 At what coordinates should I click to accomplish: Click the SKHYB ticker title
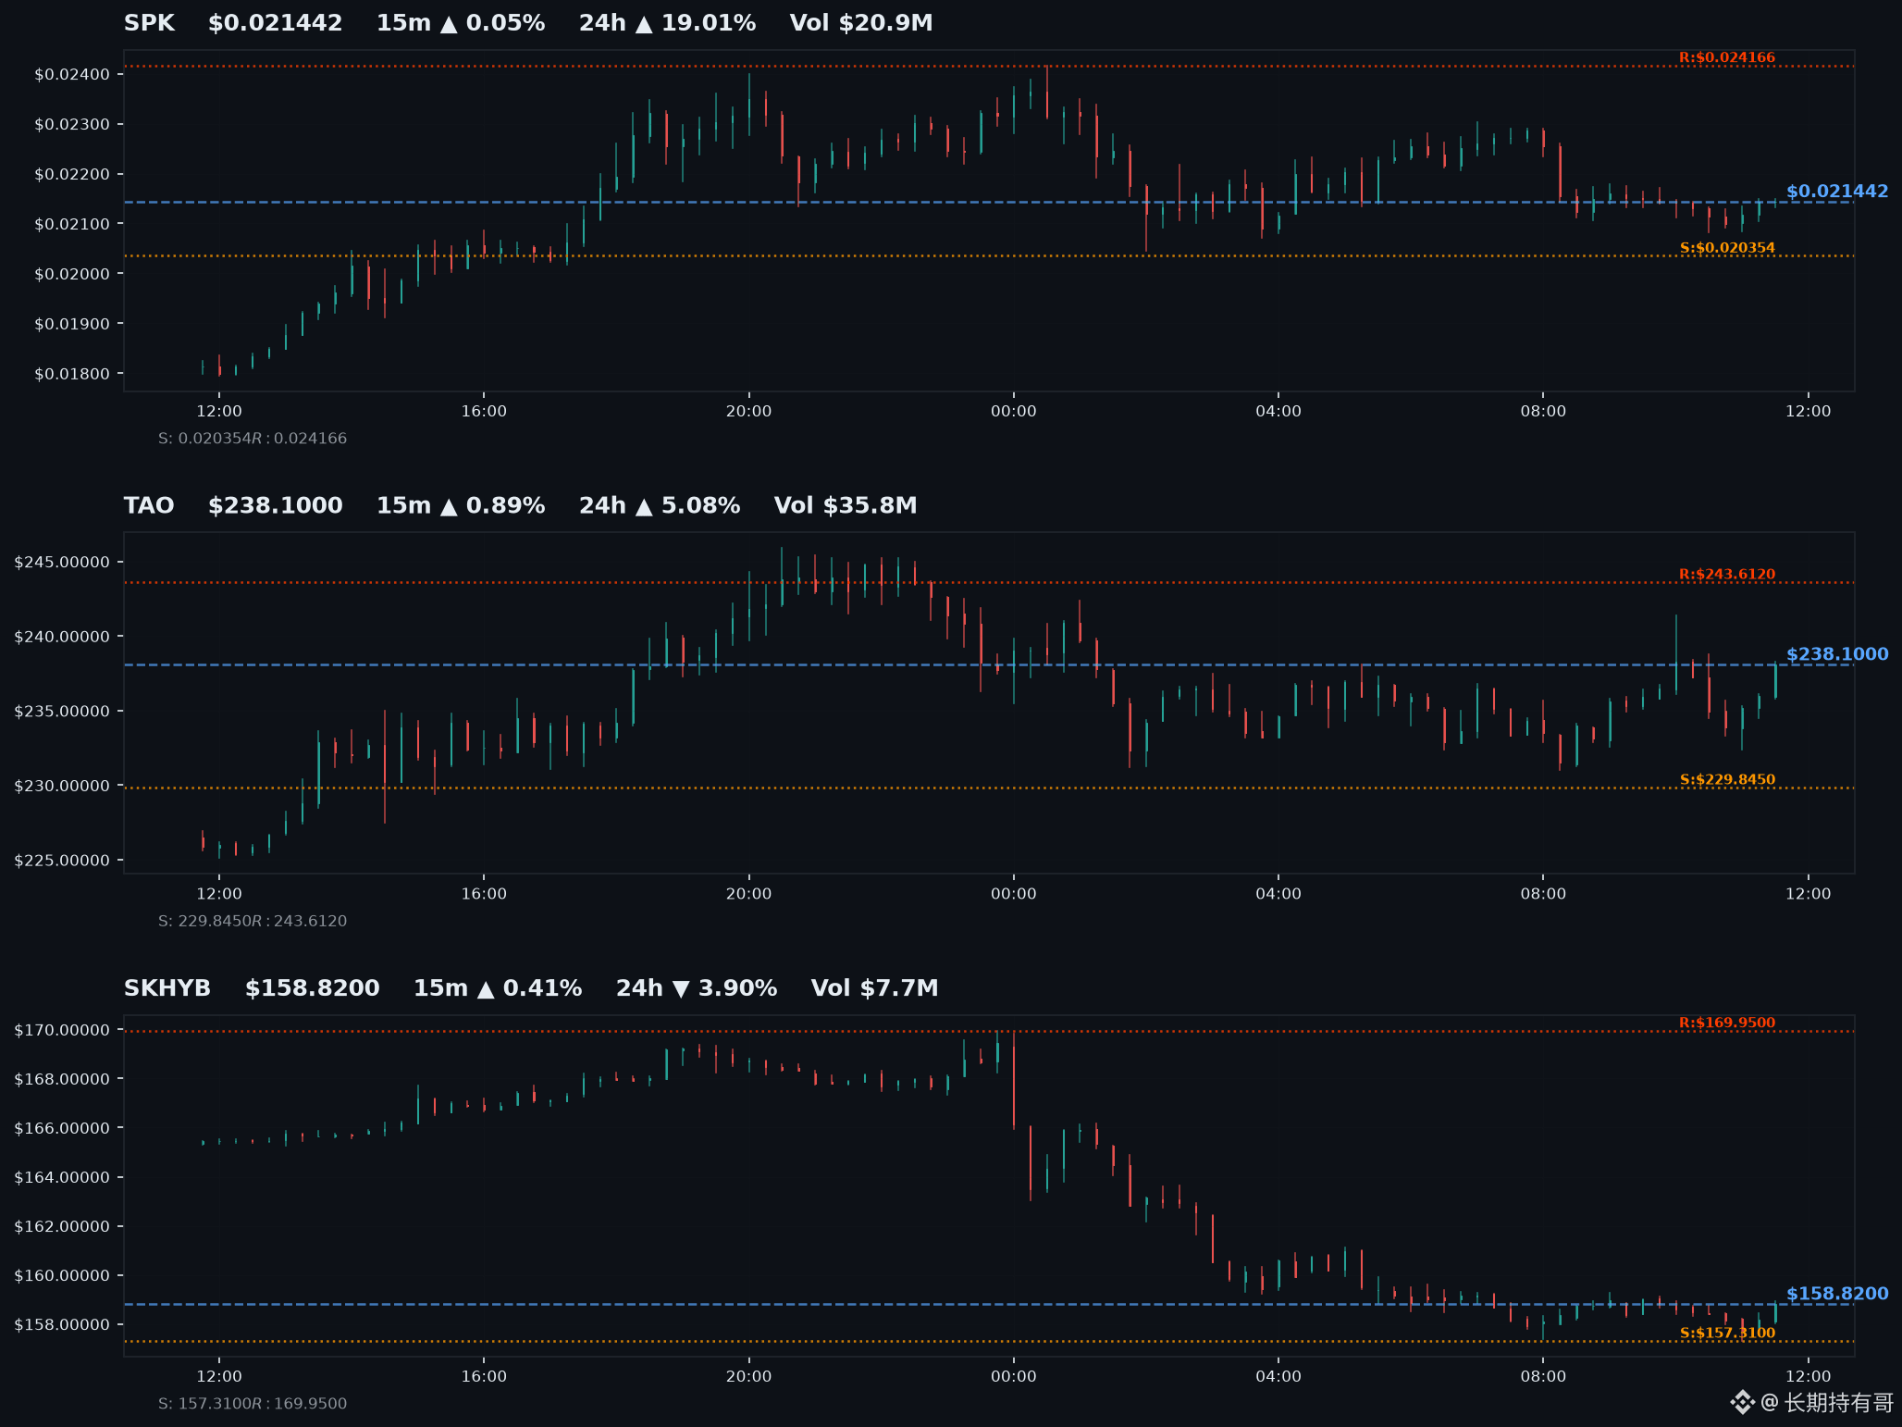(167, 988)
